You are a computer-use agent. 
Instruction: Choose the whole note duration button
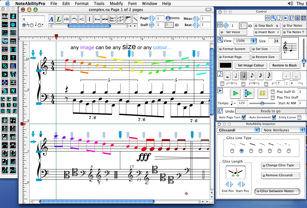pyautogui.click(x=228, y=76)
